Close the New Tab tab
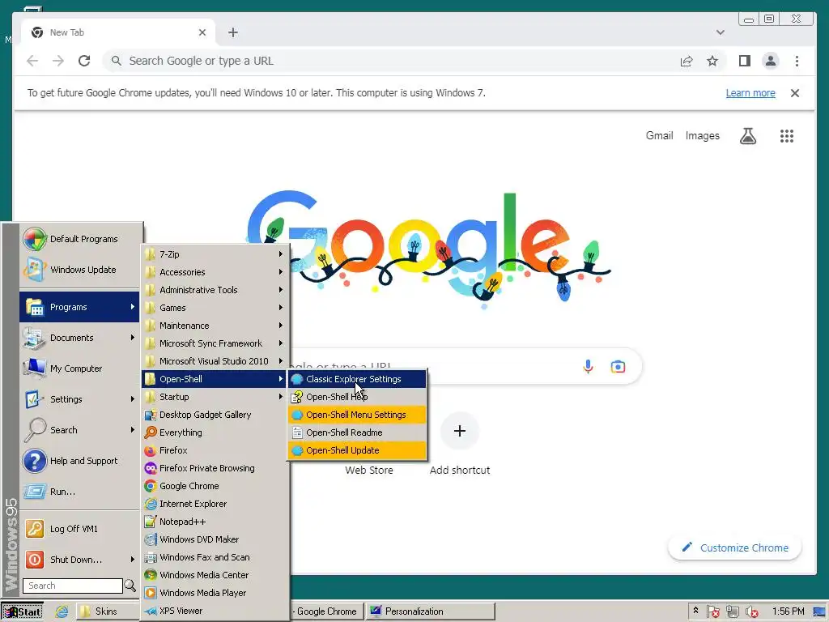The height and width of the screenshot is (622, 829). pyautogui.click(x=202, y=32)
